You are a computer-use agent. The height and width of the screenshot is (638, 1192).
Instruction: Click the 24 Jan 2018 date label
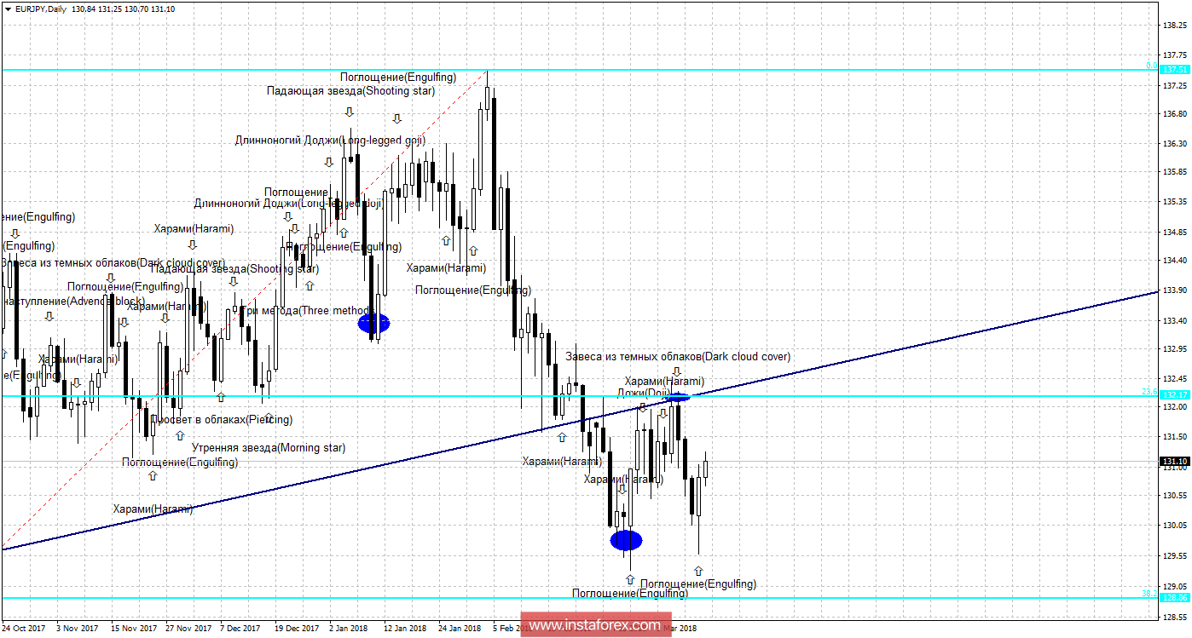[459, 629]
